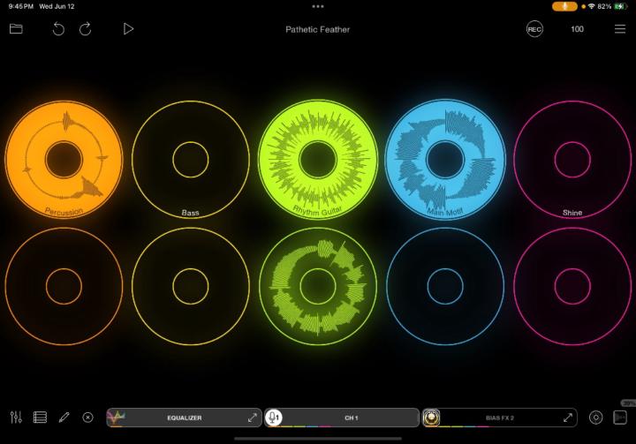The image size is (636, 444).
Task: Expand the Equalizer window with arrows icon
Action: [253, 418]
